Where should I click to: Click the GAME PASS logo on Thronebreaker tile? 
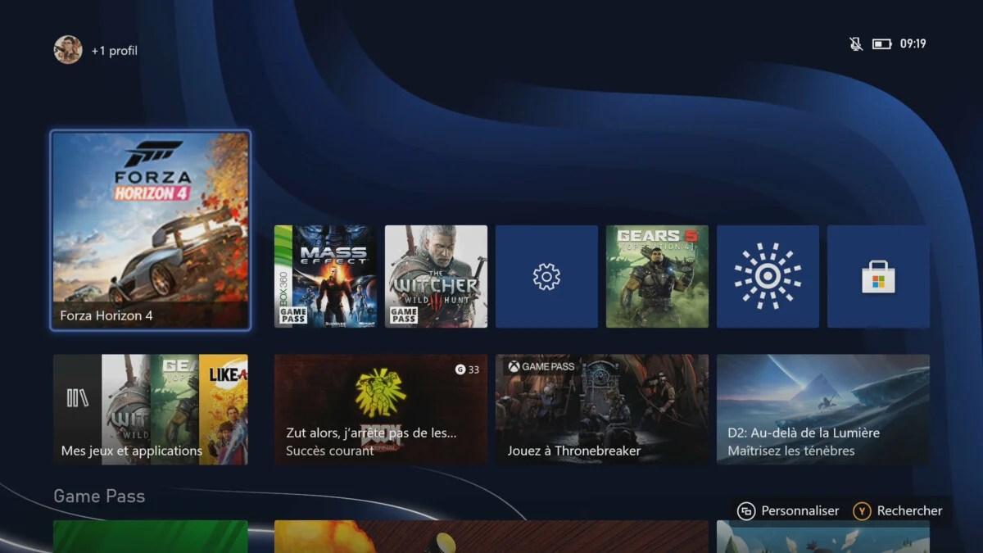click(x=541, y=366)
